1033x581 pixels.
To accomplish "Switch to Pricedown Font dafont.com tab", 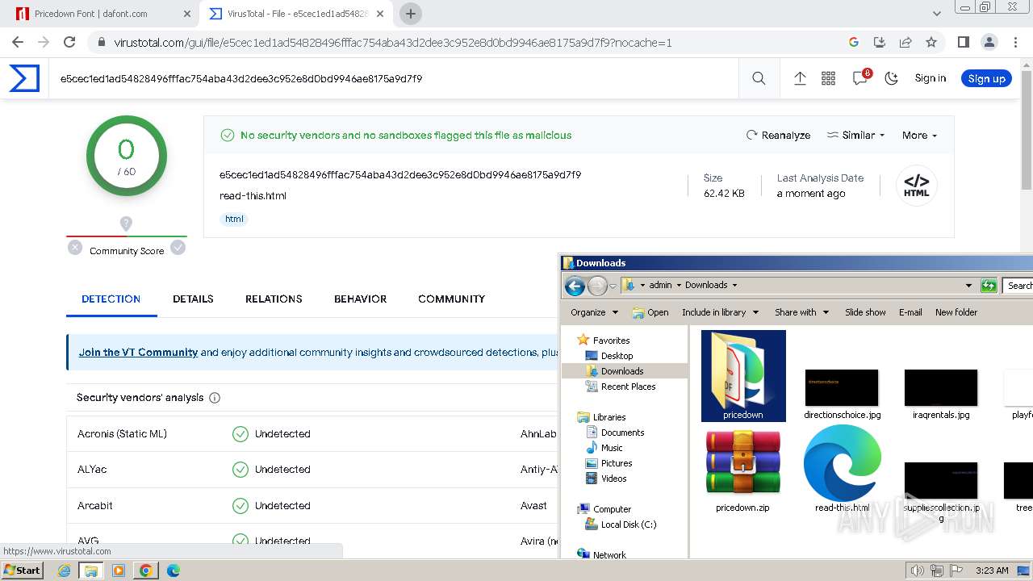I will [x=105, y=14].
